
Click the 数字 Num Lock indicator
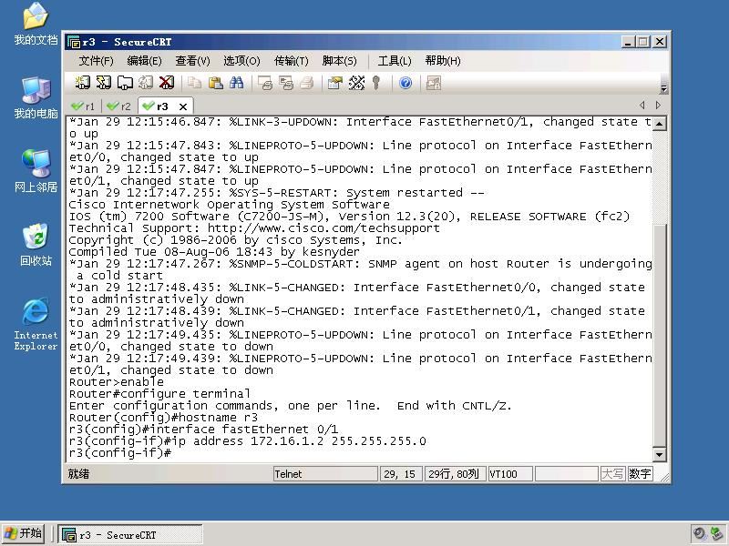coord(640,474)
